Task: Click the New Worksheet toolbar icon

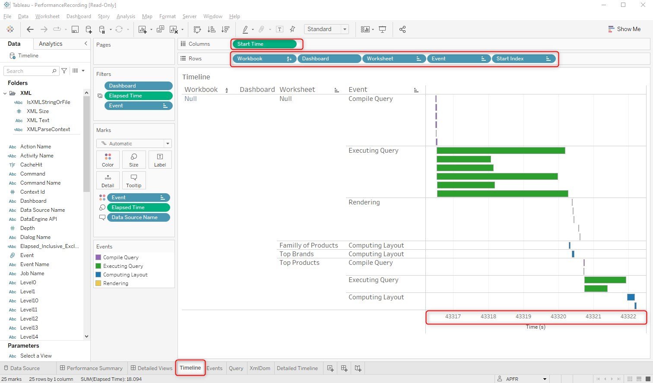Action: click(x=142, y=29)
